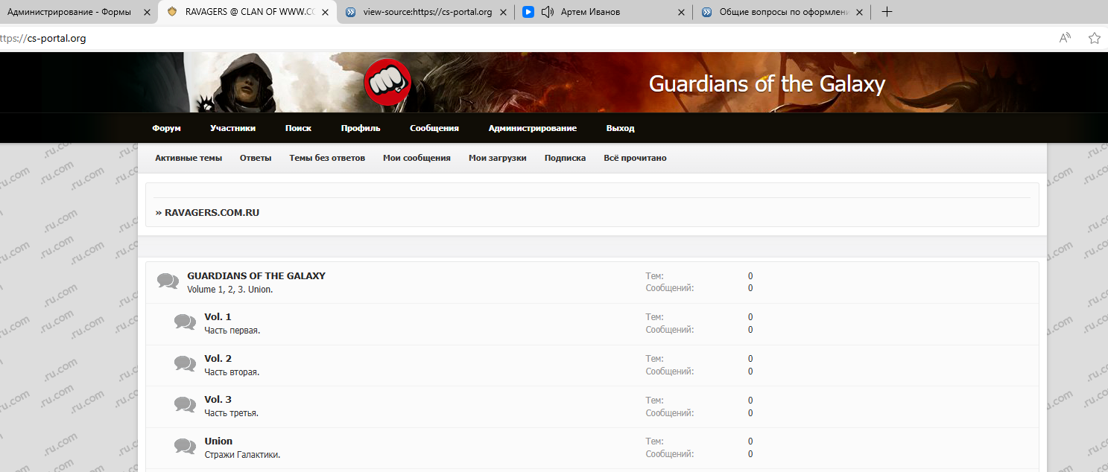Click the RAVAGERS.COM.RU breadcrumb link
1108x472 pixels.
click(212, 212)
